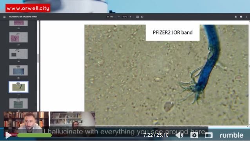Viewport: 250px width, 141px height.
Task: Print the document with the printer icon
Action: click(x=241, y=17)
